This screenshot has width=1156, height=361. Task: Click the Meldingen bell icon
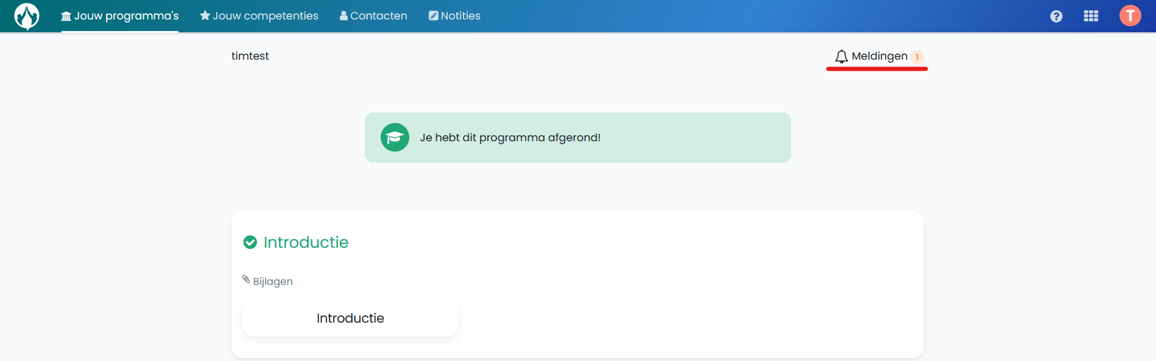click(842, 57)
